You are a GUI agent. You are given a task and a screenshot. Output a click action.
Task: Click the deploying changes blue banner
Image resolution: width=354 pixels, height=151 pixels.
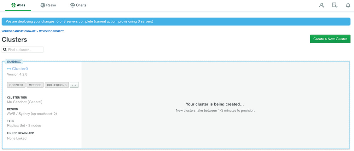[x=176, y=22]
